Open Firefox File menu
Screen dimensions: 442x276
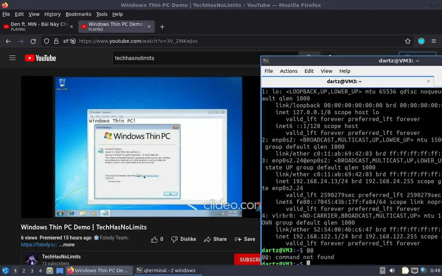[6, 14]
